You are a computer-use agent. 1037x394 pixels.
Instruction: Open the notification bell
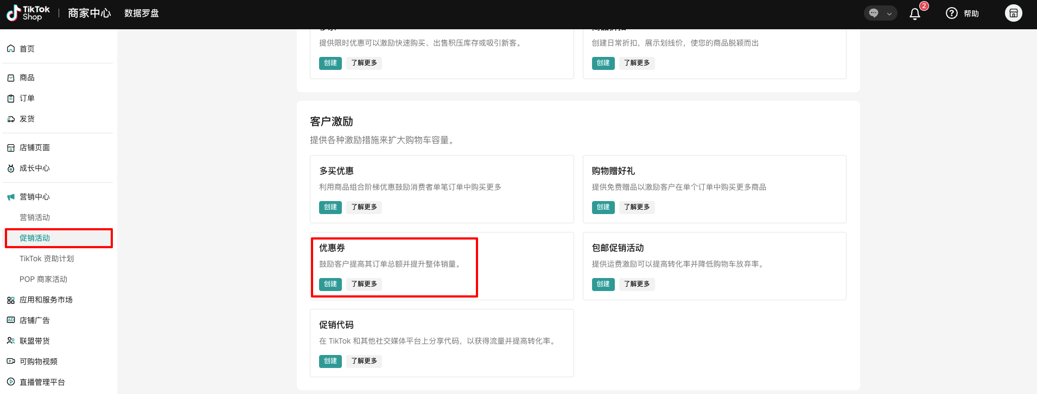(x=915, y=14)
